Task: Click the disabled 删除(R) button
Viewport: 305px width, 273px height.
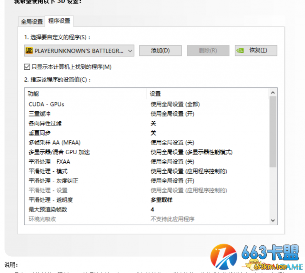Action: (x=208, y=51)
